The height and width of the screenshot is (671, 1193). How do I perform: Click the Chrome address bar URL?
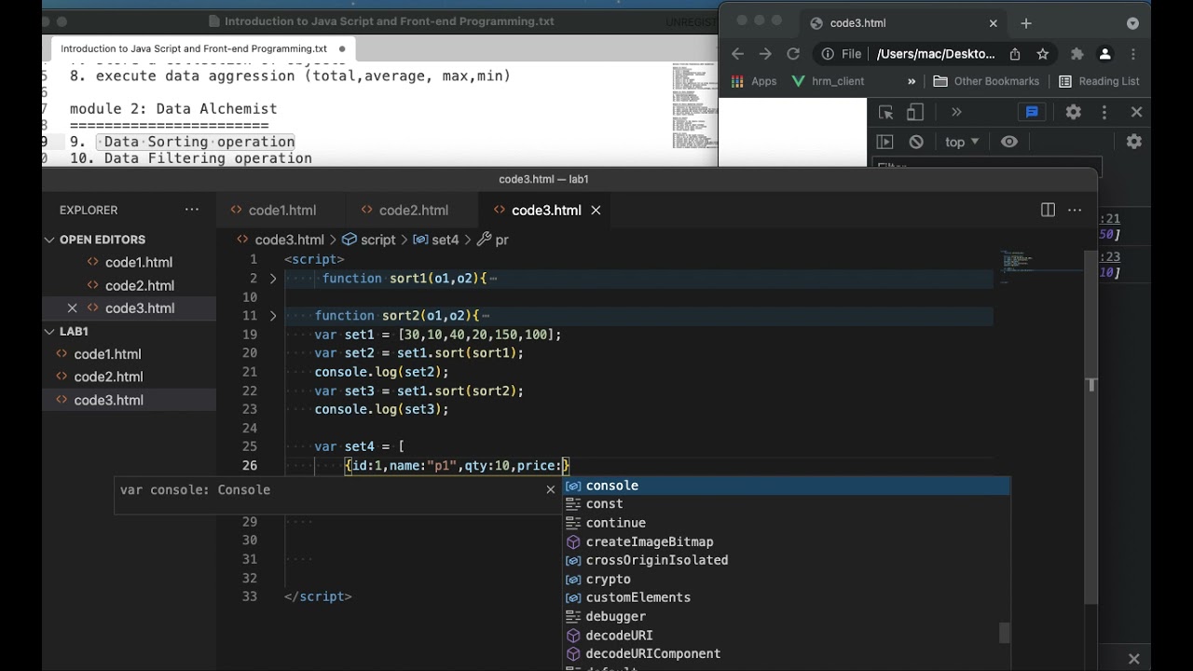936,54
